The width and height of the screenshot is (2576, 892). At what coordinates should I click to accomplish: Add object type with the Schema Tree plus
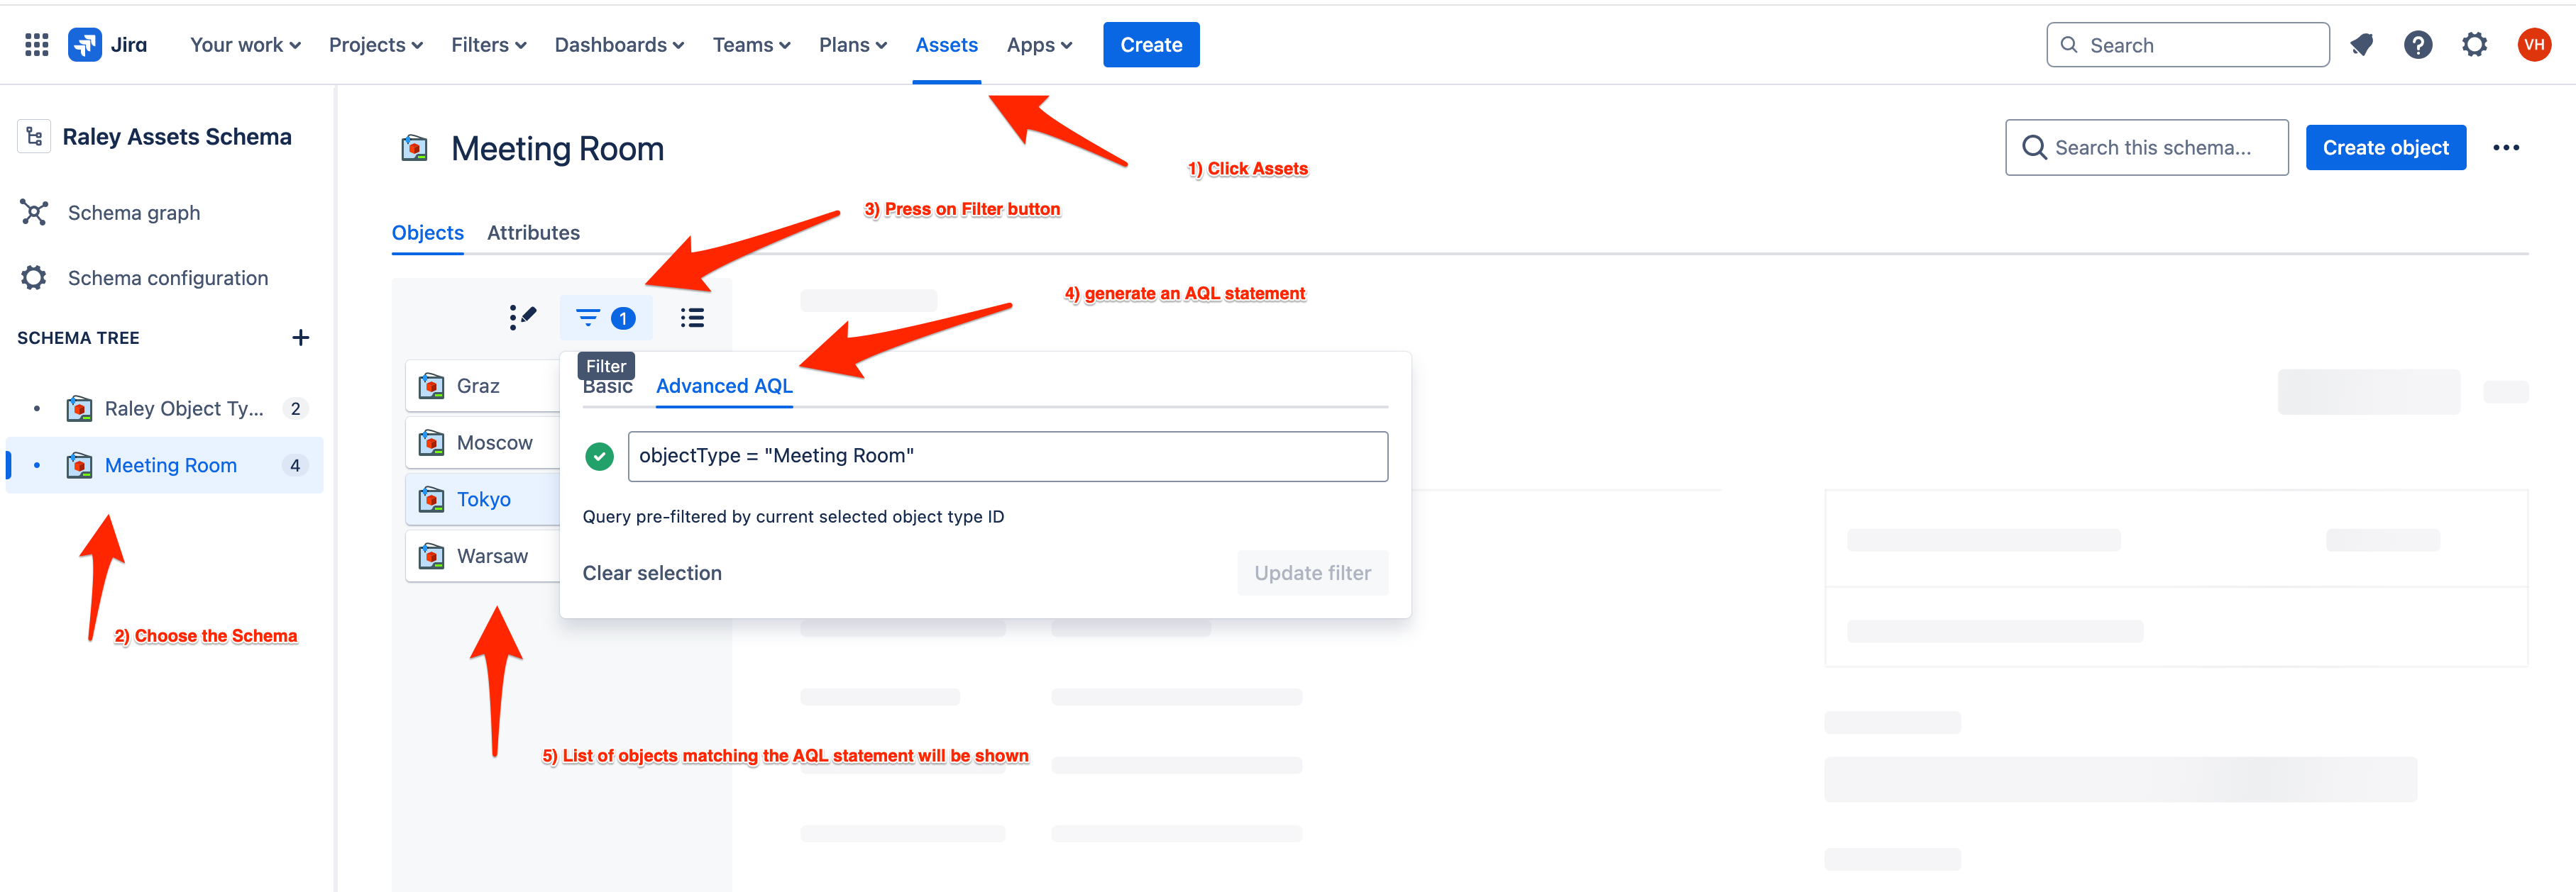[300, 338]
